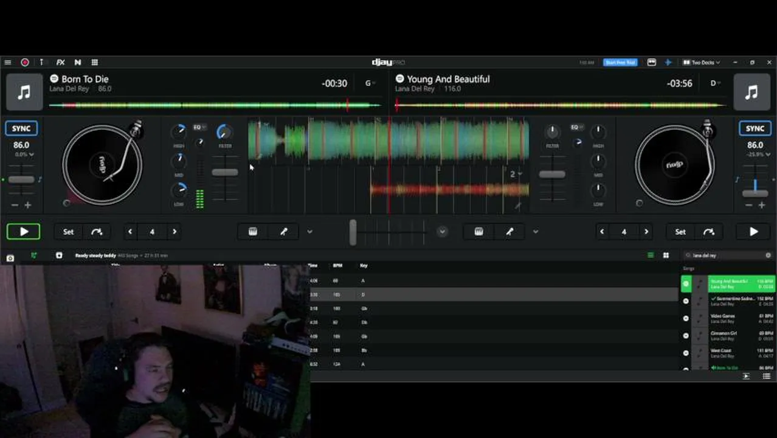Click the left deck jump-to-cue arrow icon

tap(97, 232)
